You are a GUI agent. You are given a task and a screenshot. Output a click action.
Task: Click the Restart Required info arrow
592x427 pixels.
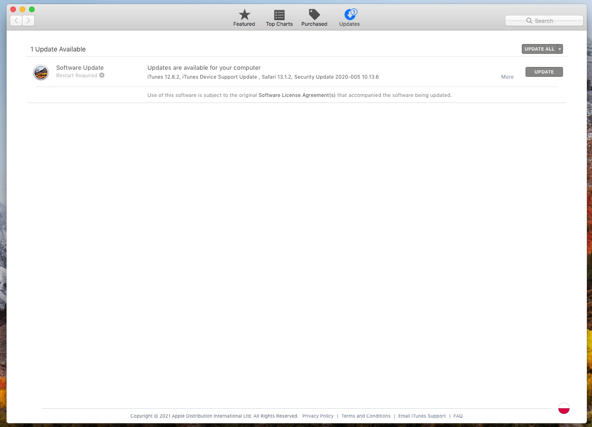102,75
